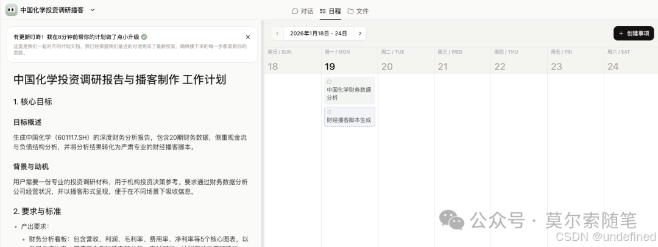Click the 财务分析看板 bullet line
Screen dimensions: 658x247
(139, 238)
